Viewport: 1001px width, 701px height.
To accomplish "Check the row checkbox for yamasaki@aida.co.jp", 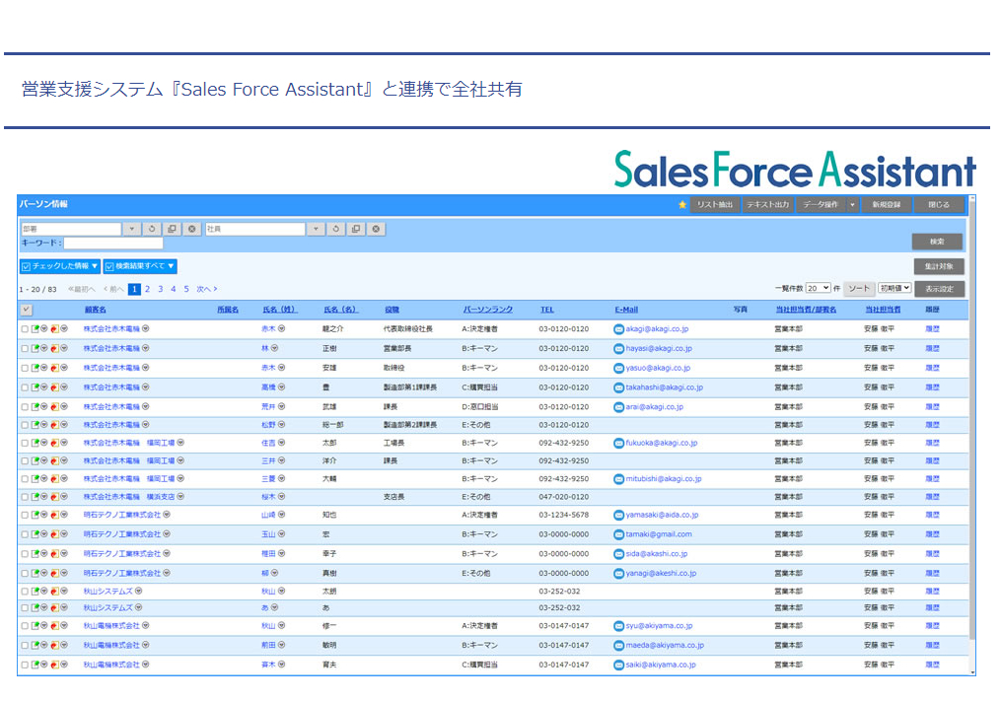I will pyautogui.click(x=25, y=516).
